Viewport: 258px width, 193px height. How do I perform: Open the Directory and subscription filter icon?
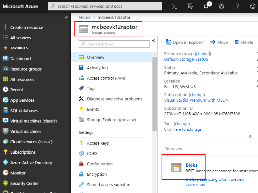coord(190,6)
